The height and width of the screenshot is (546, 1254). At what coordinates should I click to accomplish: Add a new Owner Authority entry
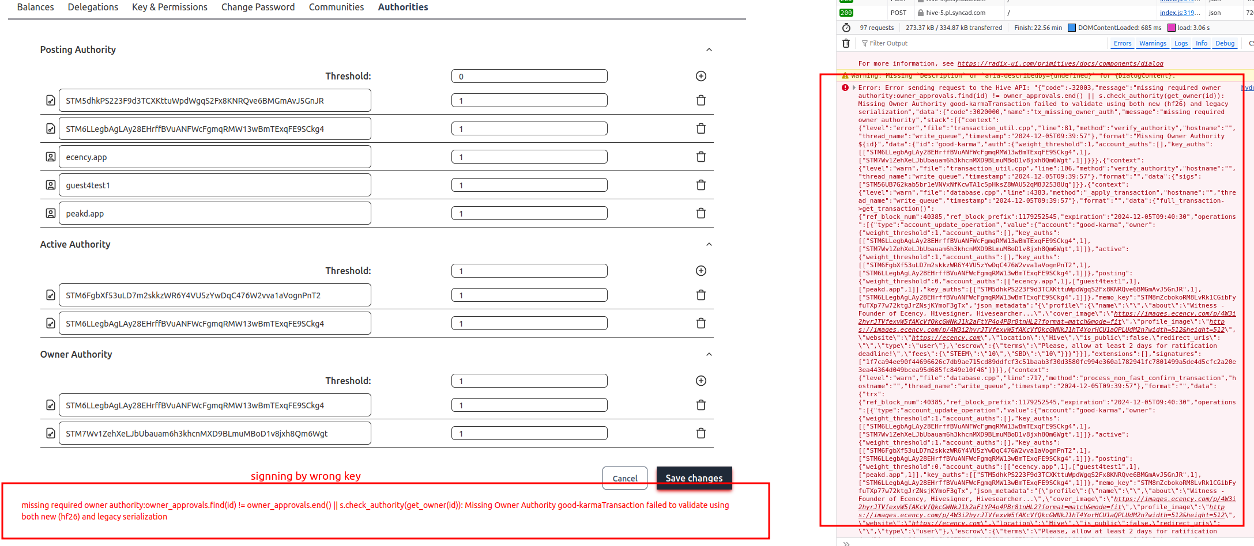(x=701, y=381)
